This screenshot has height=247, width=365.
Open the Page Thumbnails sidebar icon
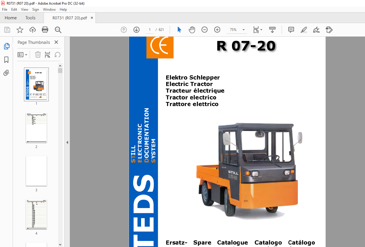[6, 46]
